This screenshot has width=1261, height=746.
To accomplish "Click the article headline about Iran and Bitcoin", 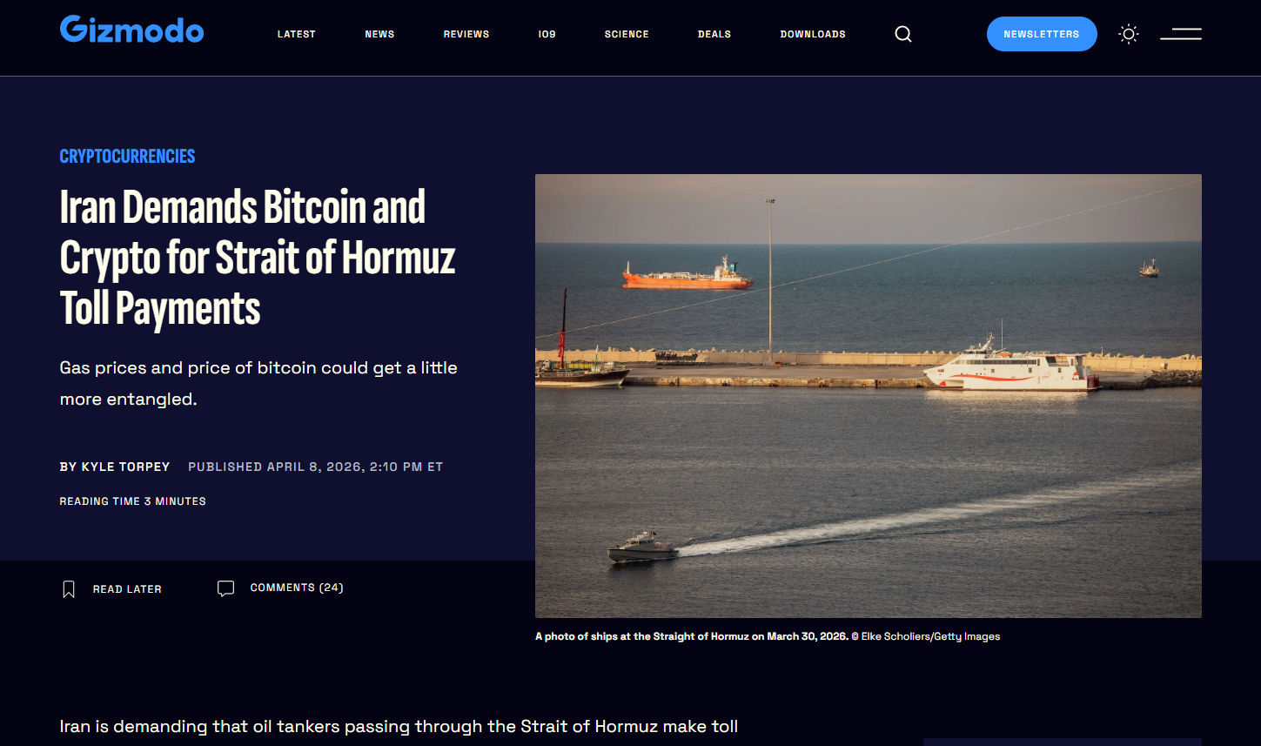I will point(257,258).
